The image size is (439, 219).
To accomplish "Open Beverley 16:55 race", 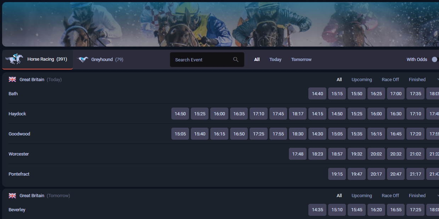I will coord(396,209).
